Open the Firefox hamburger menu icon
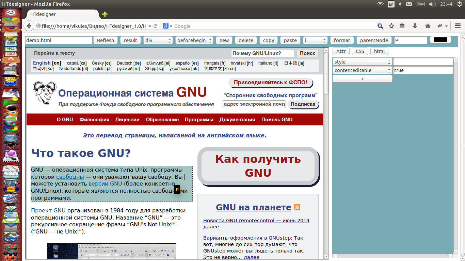This screenshot has height=261, width=465. 458,26
